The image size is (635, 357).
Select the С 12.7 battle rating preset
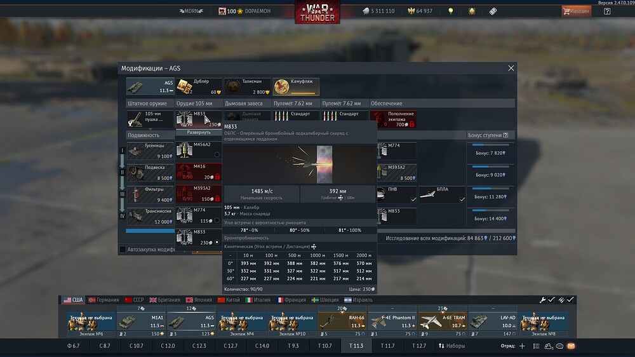231,346
